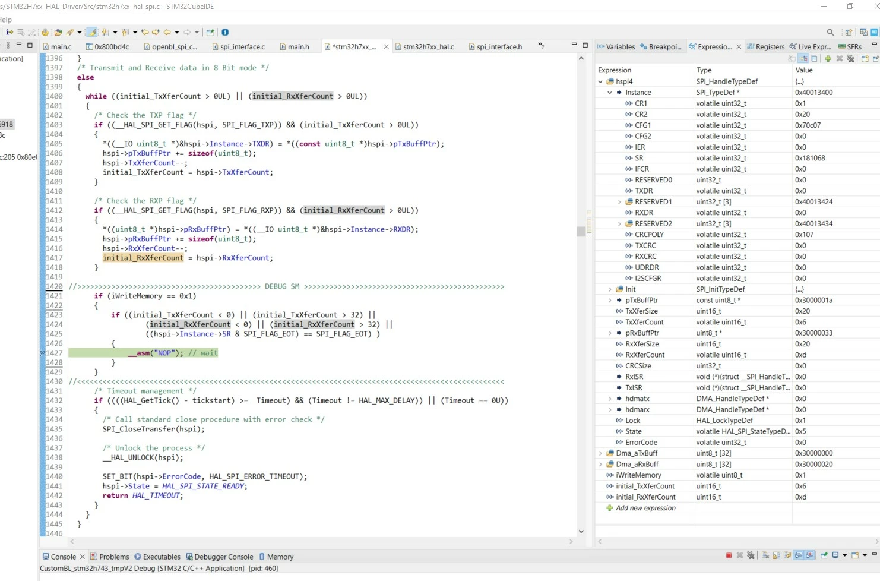Go to Previous Annotation arrow
The image size is (880, 581).
point(125,32)
